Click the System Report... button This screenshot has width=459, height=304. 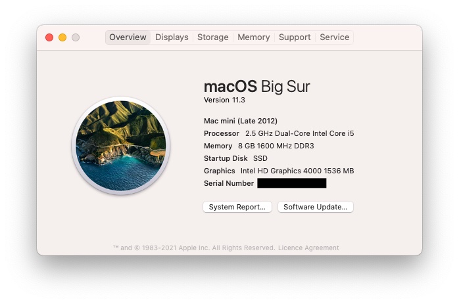[x=237, y=207]
